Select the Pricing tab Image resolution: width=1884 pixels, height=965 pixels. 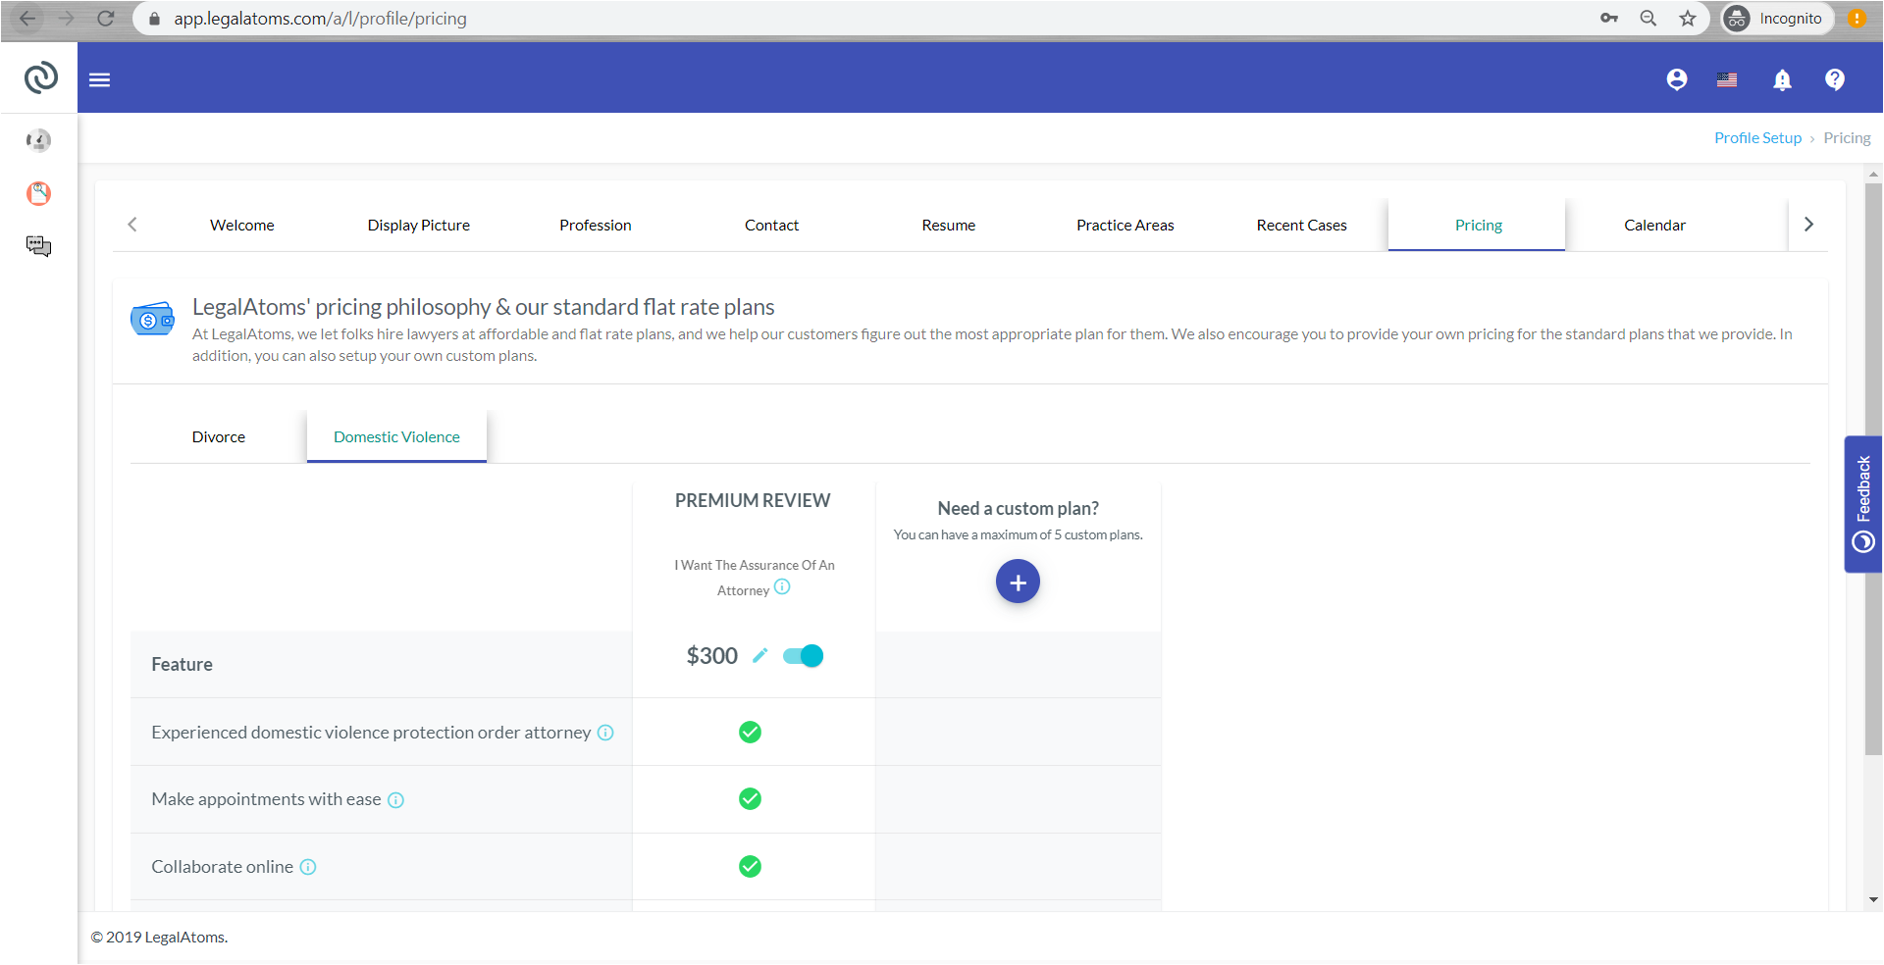pyautogui.click(x=1478, y=226)
